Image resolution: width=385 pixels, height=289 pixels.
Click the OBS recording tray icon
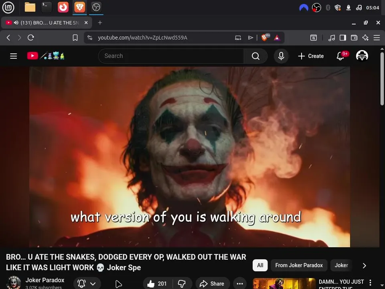point(316,8)
